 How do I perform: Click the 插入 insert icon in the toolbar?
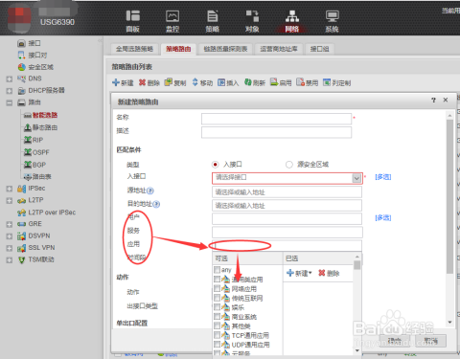click(221, 82)
